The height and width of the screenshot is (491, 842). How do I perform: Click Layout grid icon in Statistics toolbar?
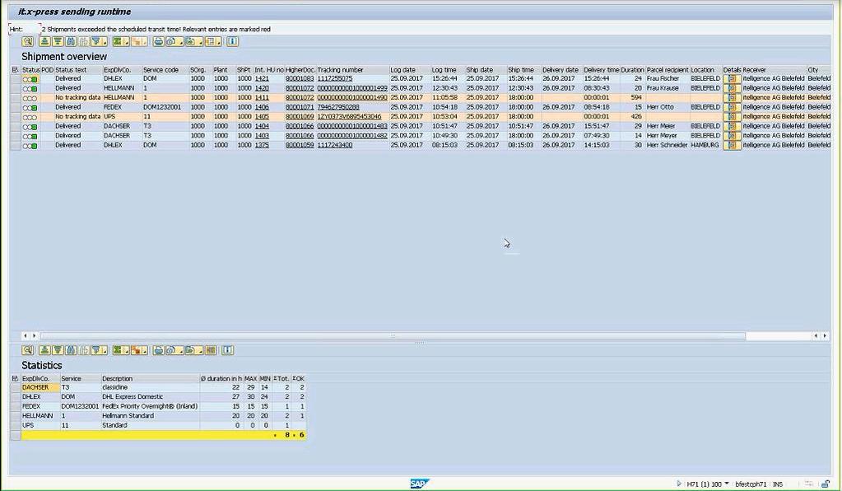tap(211, 350)
